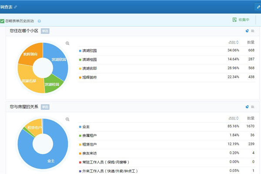Viewport: 261px width, 174px height.
Task: Click the 收集中 status icon
Action: click(234, 20)
